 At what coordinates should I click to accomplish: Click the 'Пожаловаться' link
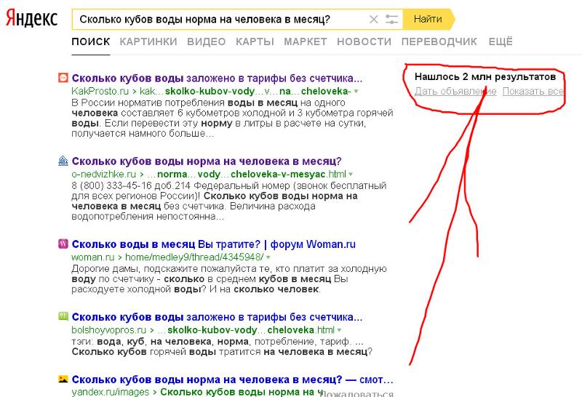coord(356,393)
